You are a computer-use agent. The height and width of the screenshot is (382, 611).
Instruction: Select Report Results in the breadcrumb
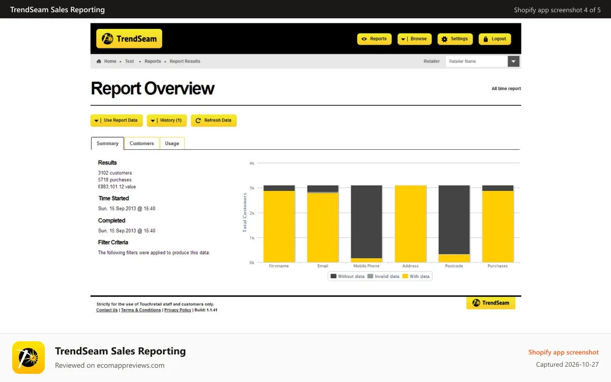pyautogui.click(x=185, y=61)
